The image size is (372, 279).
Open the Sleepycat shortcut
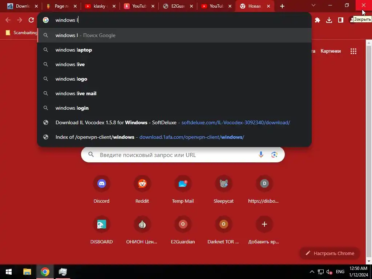click(x=223, y=190)
